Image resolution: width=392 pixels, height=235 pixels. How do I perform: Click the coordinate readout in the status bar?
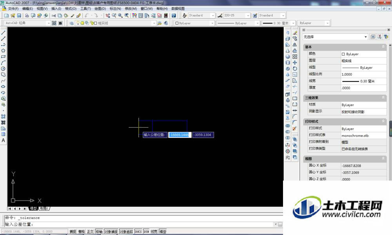[x=34, y=232]
